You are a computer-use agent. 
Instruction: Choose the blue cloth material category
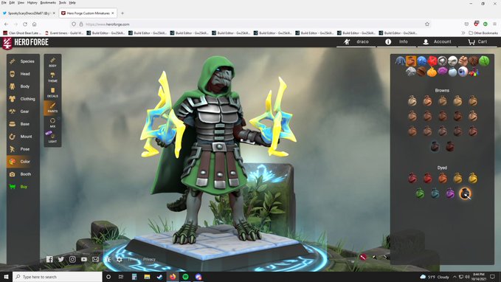(x=401, y=61)
